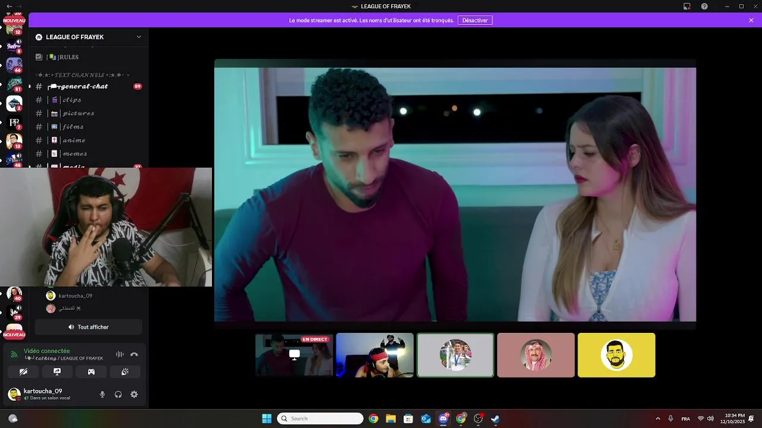Viewport: 762px width, 428px height.
Task: Open the soundboard button
Action: click(x=125, y=372)
